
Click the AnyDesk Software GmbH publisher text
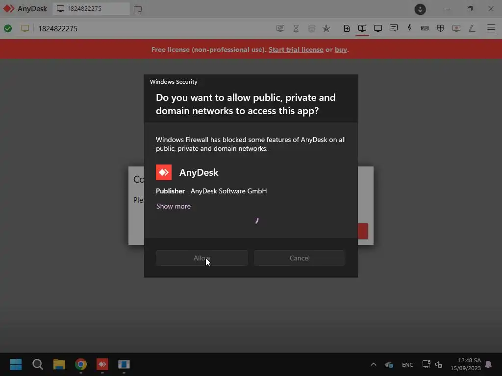coord(228,191)
